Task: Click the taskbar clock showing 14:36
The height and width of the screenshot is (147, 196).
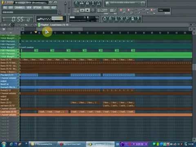Action: coord(191,144)
